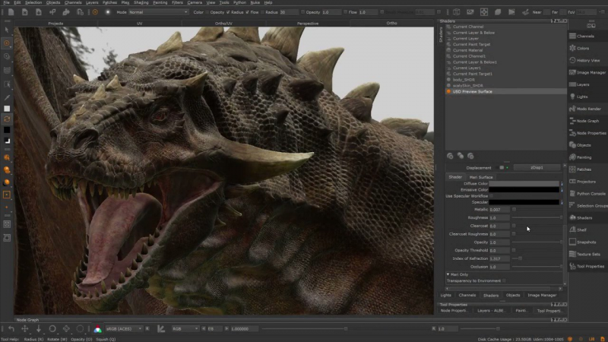Open the Node Graph palette icon

572,121
